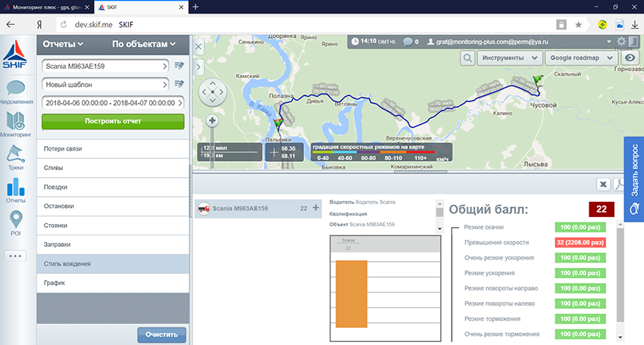Open settings gear in top bar
Viewport: 644px width, 345px height.
pos(621,42)
